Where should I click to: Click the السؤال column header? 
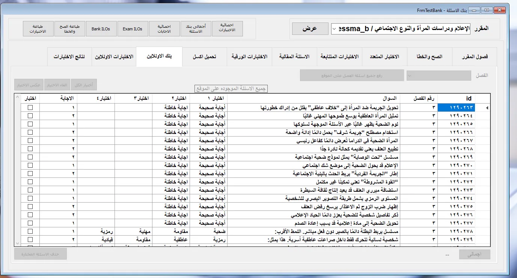tap(314, 98)
